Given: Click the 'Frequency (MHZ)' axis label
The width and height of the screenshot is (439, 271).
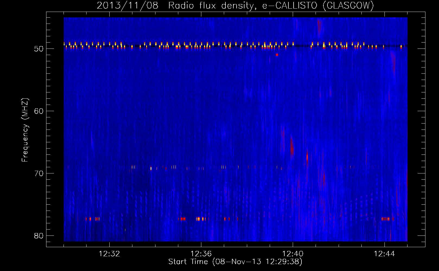Looking at the screenshot, I should pos(25,130).
